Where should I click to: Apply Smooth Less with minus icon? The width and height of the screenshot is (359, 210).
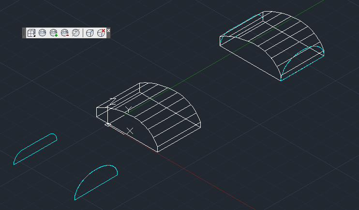click(x=65, y=33)
